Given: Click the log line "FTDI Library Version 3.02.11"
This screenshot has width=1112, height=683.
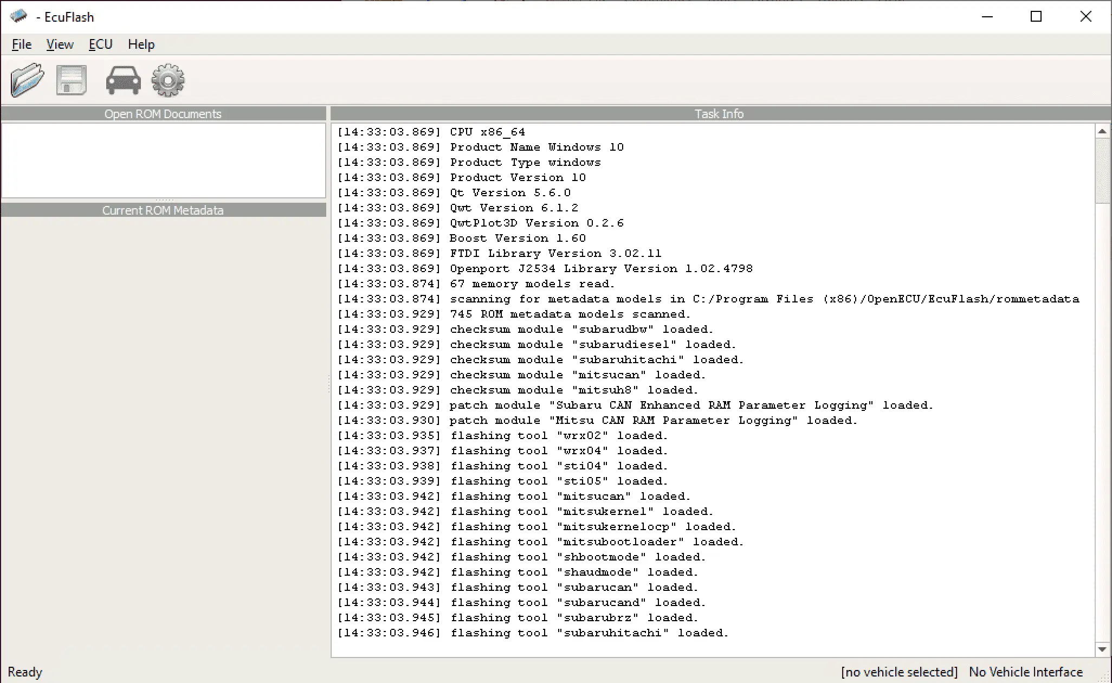Looking at the screenshot, I should [500, 253].
